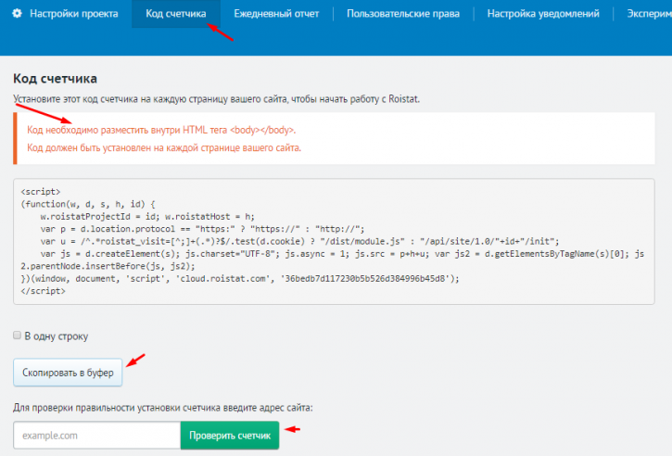Click the 'Установите этот код счетчика' instruction text

[216, 99]
